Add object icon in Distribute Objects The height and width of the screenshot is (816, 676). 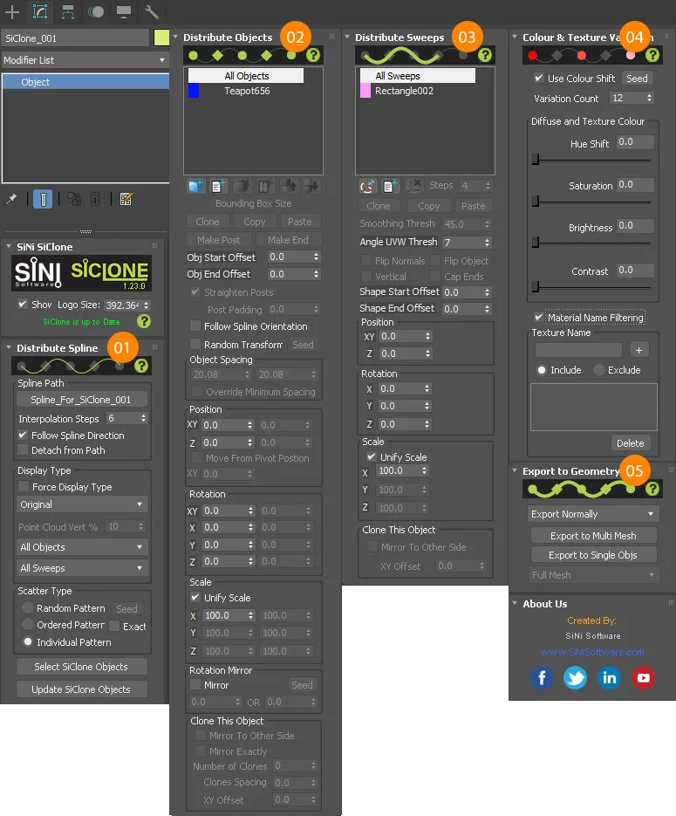pos(195,186)
